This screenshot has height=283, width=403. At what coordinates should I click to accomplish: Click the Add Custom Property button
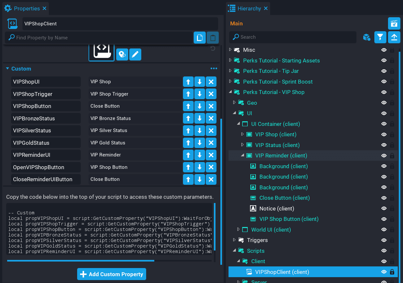(112, 274)
